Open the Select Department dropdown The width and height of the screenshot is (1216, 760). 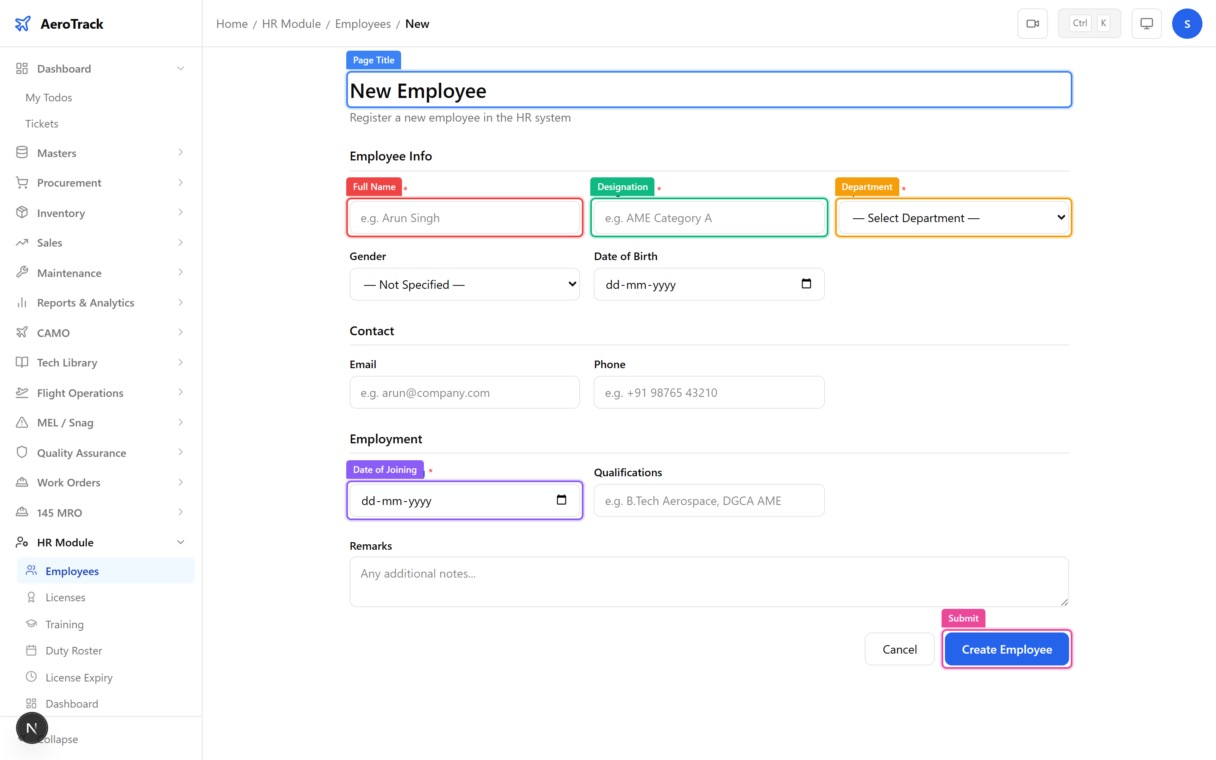pyautogui.click(x=952, y=217)
